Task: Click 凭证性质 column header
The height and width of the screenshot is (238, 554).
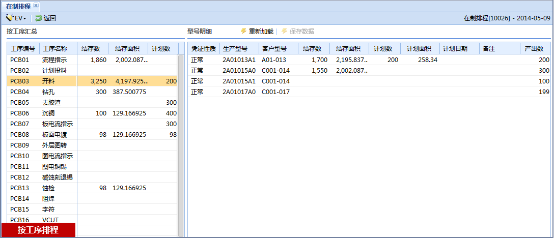Action: tap(204, 49)
